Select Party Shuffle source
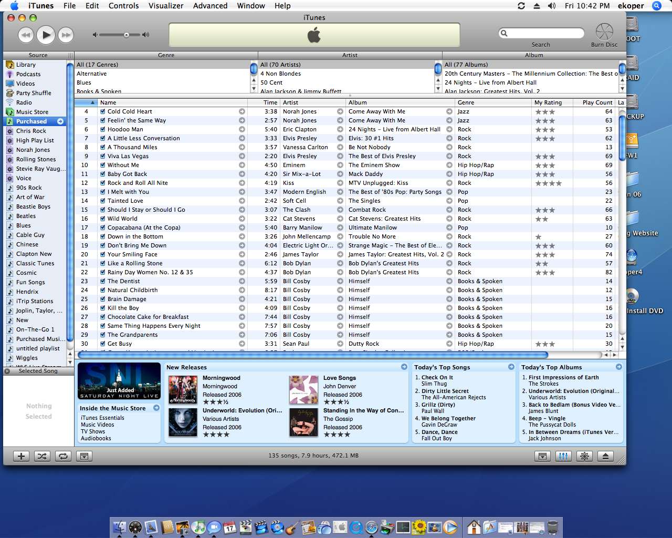 coord(35,93)
